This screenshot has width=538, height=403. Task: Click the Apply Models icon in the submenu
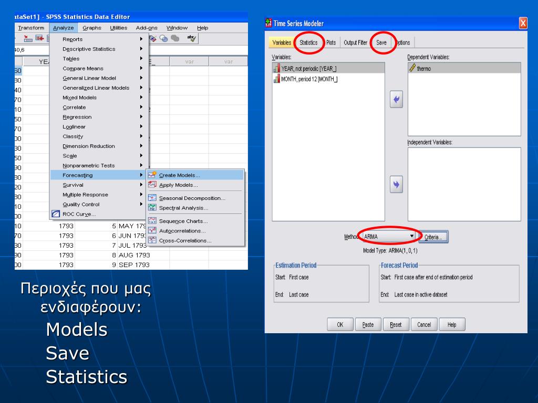tap(152, 185)
